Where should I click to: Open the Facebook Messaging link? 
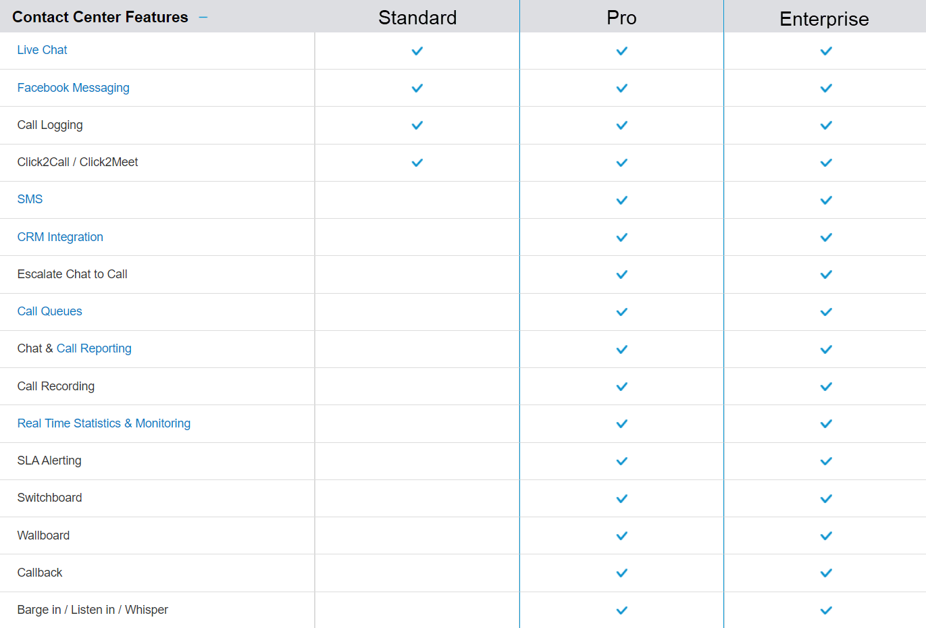tap(73, 88)
